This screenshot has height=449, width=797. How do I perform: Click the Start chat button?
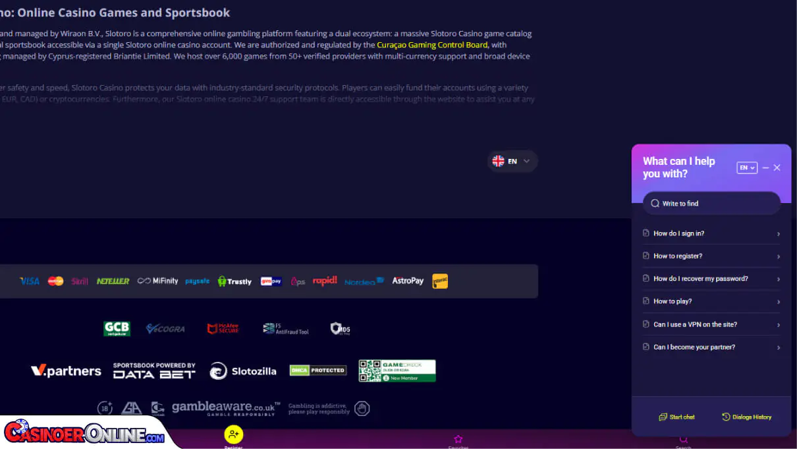coord(676,417)
